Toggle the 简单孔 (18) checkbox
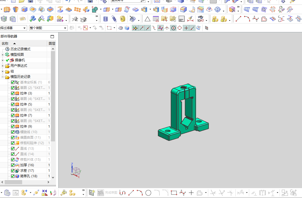302x198 pixels. tap(13, 176)
